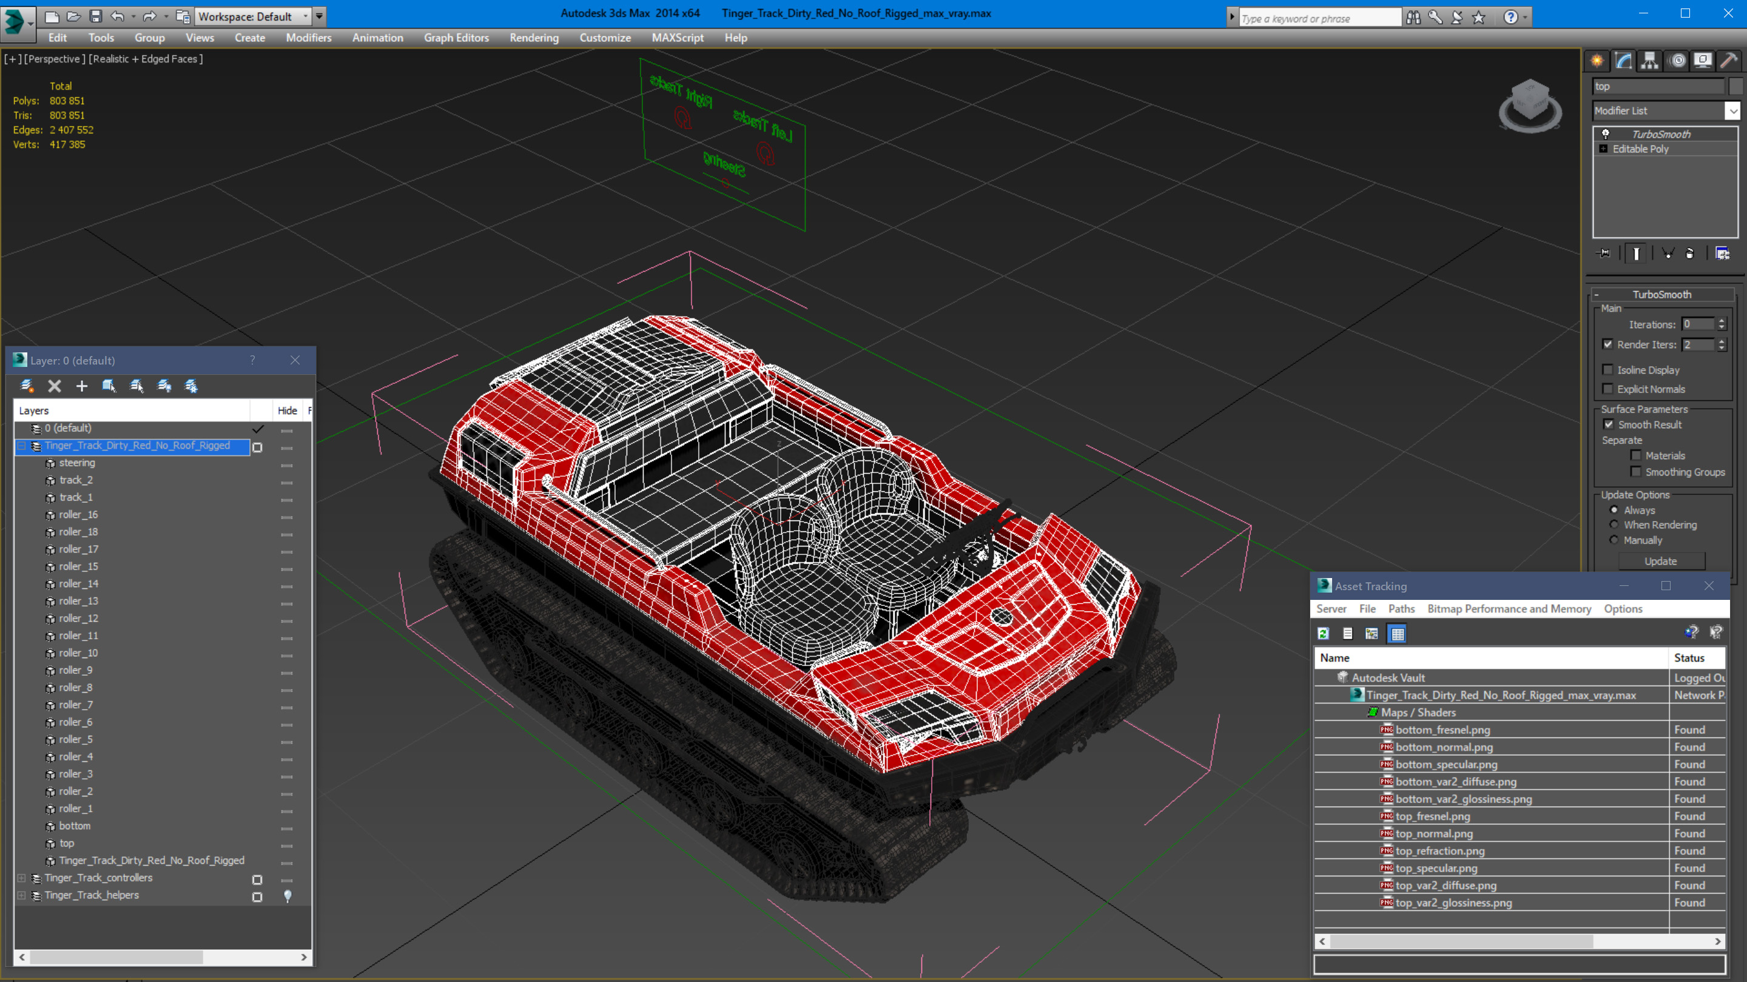
Task: Click the TurboSmooth modifier icon
Action: pyautogui.click(x=1606, y=132)
